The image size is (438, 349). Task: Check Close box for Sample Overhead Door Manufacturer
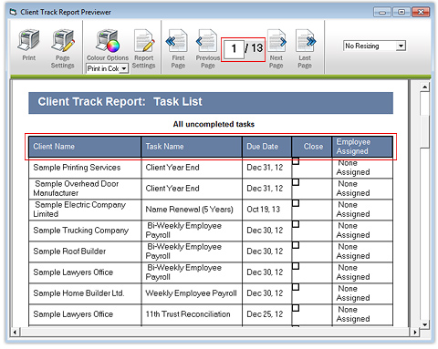(x=296, y=182)
